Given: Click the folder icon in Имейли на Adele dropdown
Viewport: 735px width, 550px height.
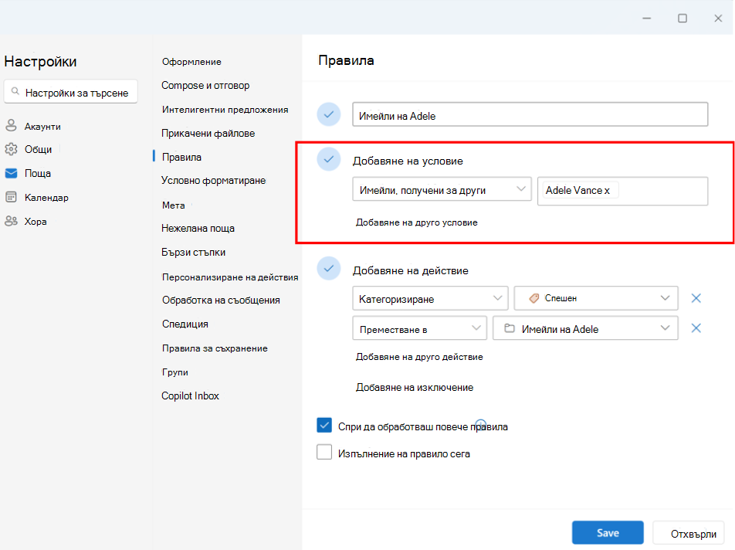Looking at the screenshot, I should point(510,329).
